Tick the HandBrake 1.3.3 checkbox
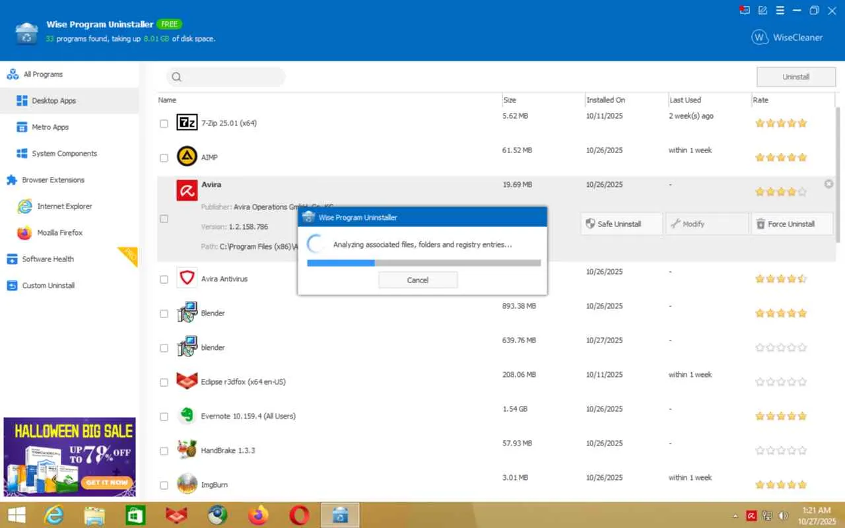Image resolution: width=845 pixels, height=528 pixels. pyautogui.click(x=164, y=451)
